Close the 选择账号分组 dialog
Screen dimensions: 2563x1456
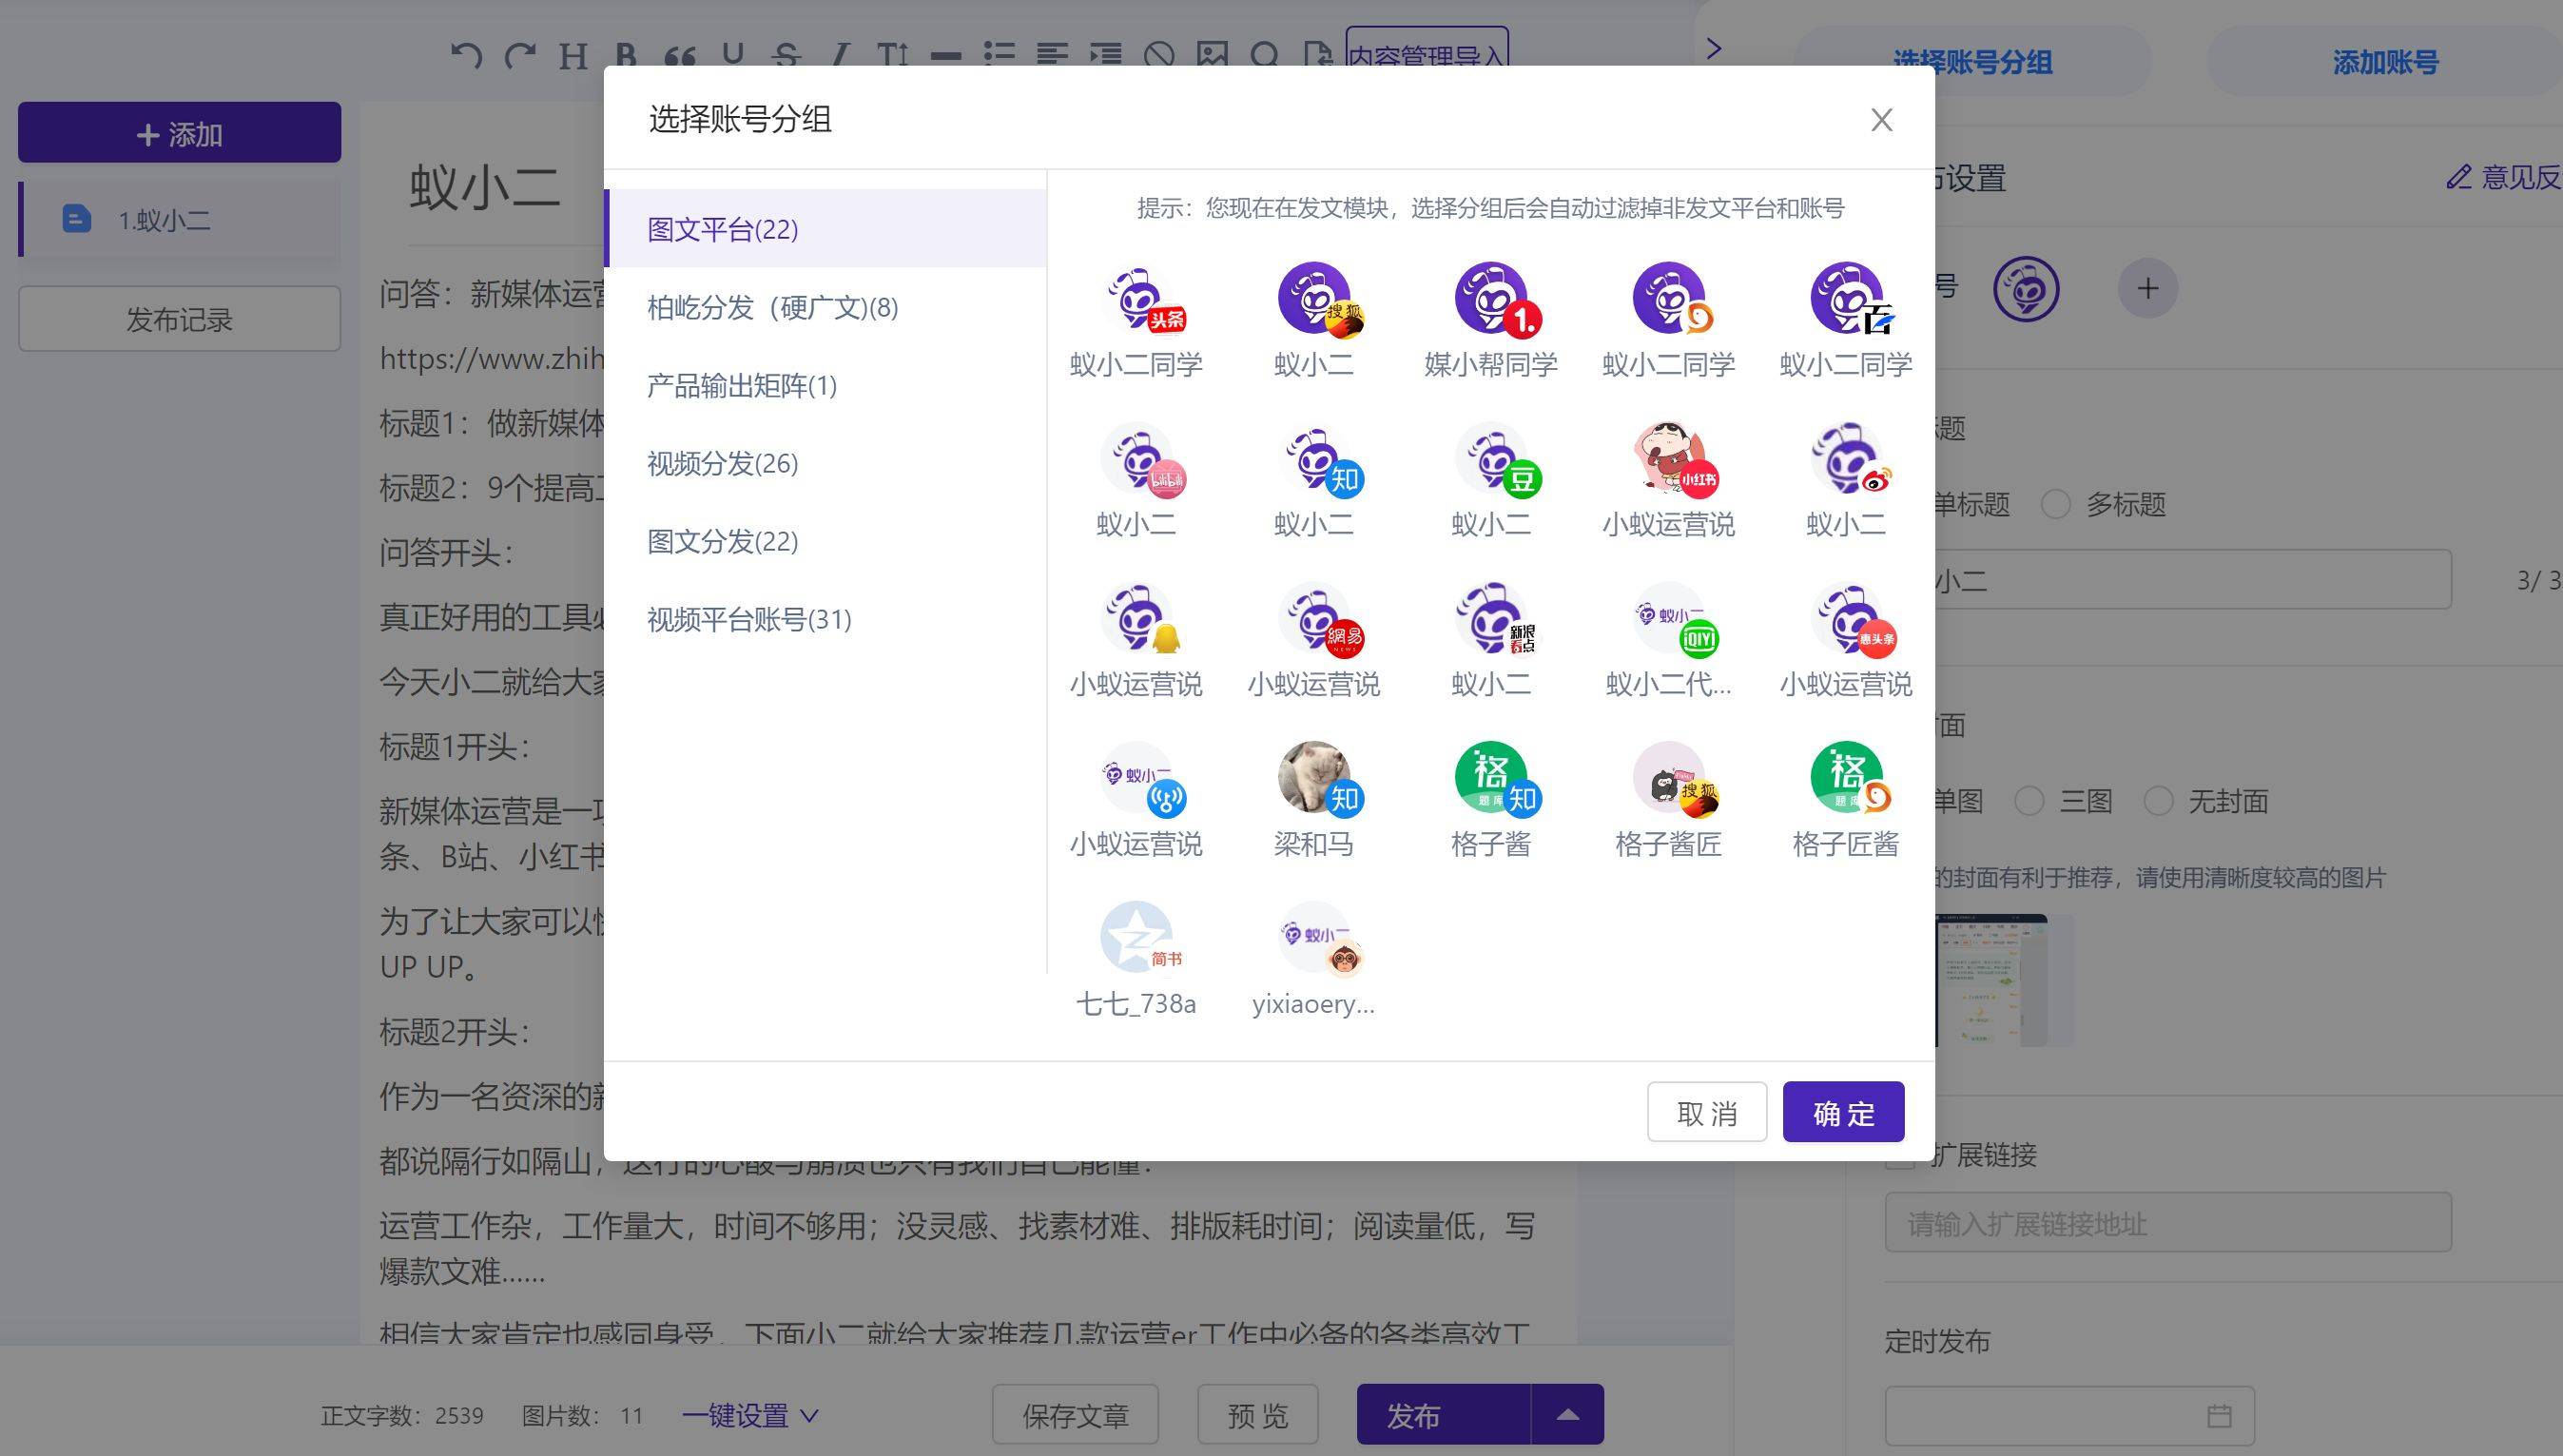point(1881,120)
